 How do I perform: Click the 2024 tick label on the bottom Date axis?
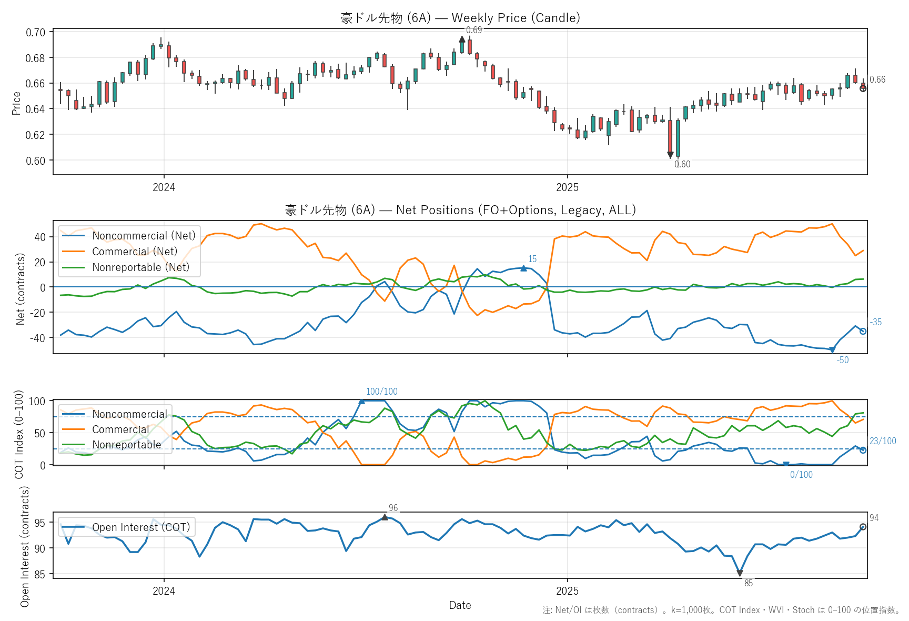point(164,591)
